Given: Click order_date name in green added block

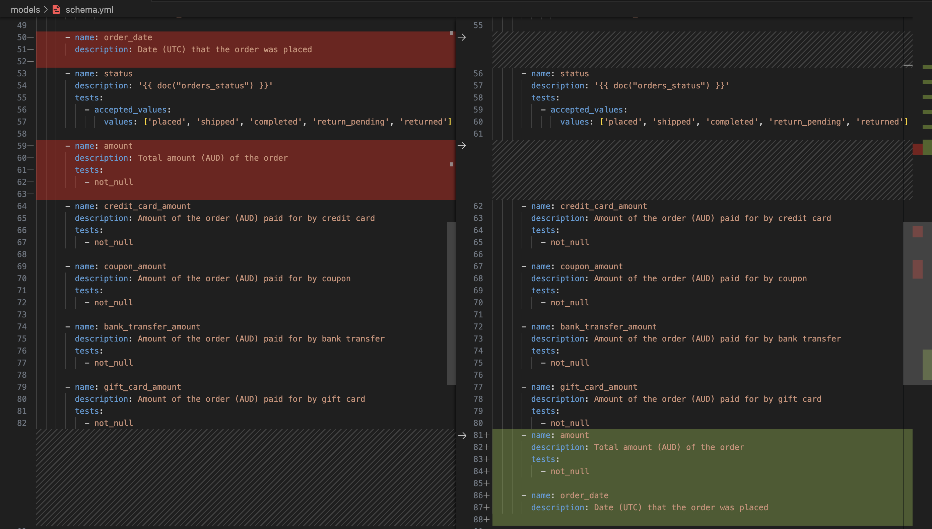Looking at the screenshot, I should (x=584, y=495).
